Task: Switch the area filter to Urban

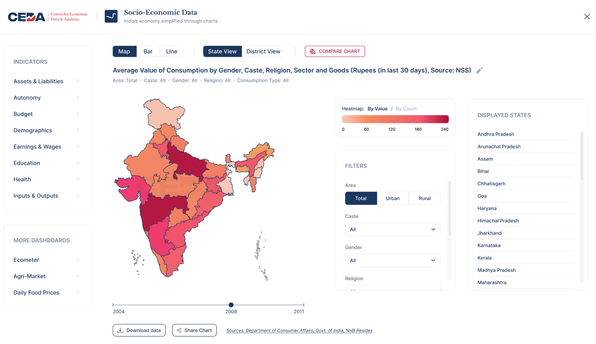Action: point(393,199)
